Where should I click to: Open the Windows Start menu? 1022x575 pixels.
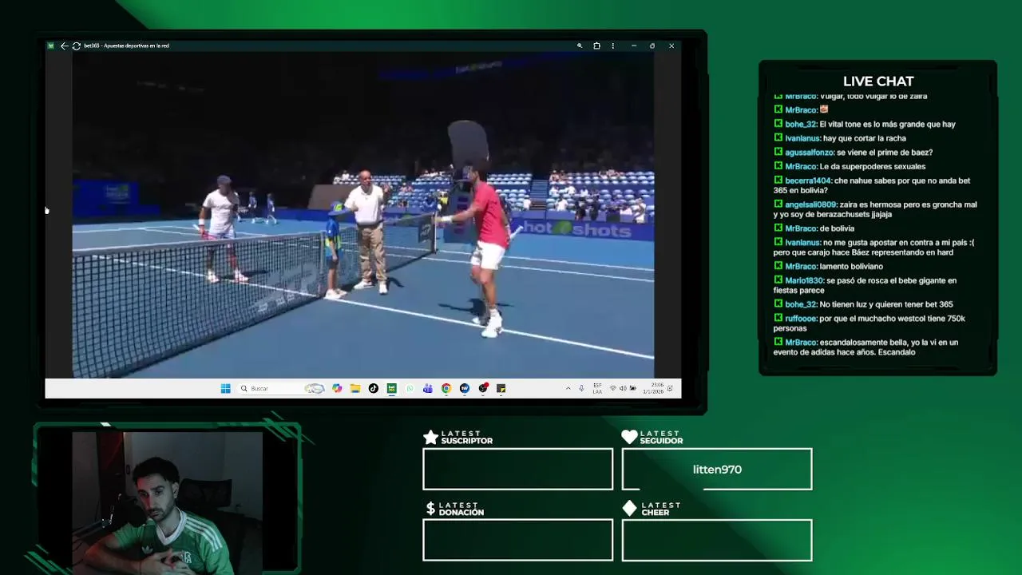(x=226, y=388)
